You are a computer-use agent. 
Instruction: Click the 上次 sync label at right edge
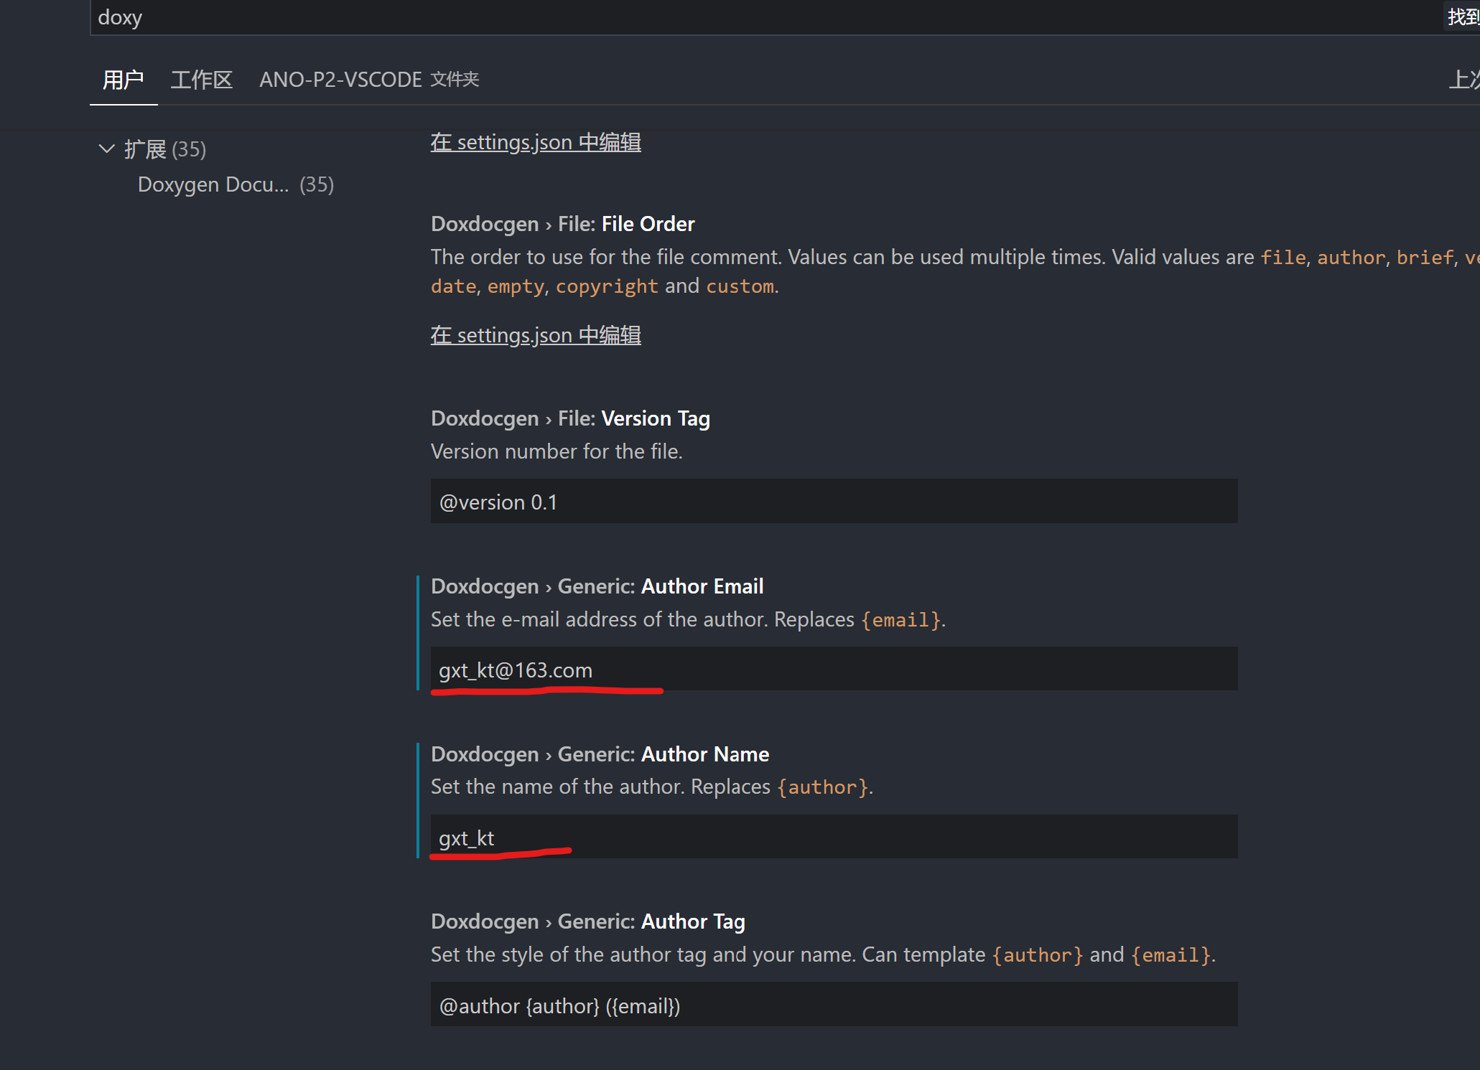[1463, 80]
